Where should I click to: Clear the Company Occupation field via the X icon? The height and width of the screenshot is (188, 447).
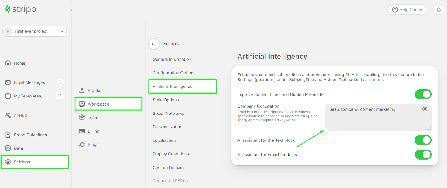424,109
